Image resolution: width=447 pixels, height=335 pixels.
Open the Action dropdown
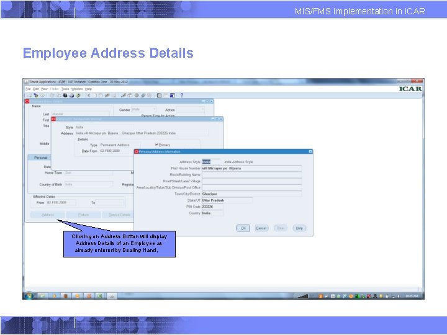(190, 109)
